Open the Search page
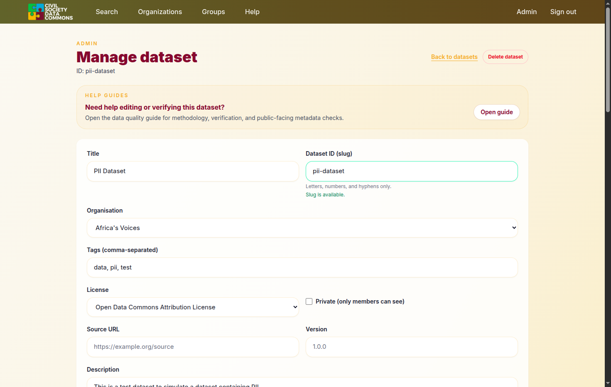This screenshot has width=611, height=387. tap(107, 12)
